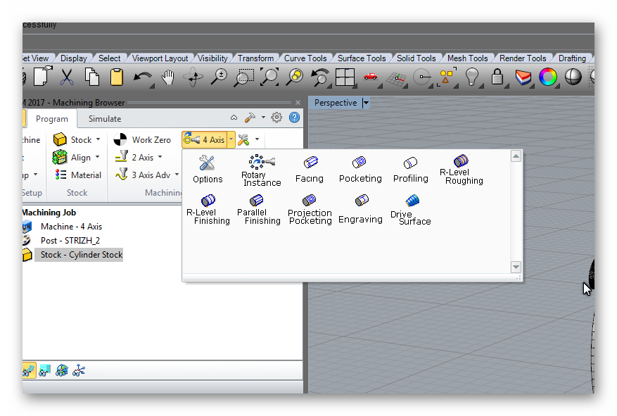Click the Work Zero button
This screenshot has height=416, width=617.
point(143,140)
